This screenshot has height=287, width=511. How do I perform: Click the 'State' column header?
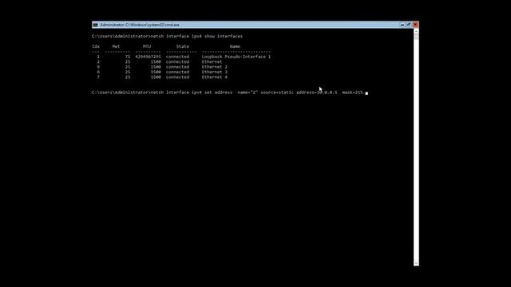(183, 46)
